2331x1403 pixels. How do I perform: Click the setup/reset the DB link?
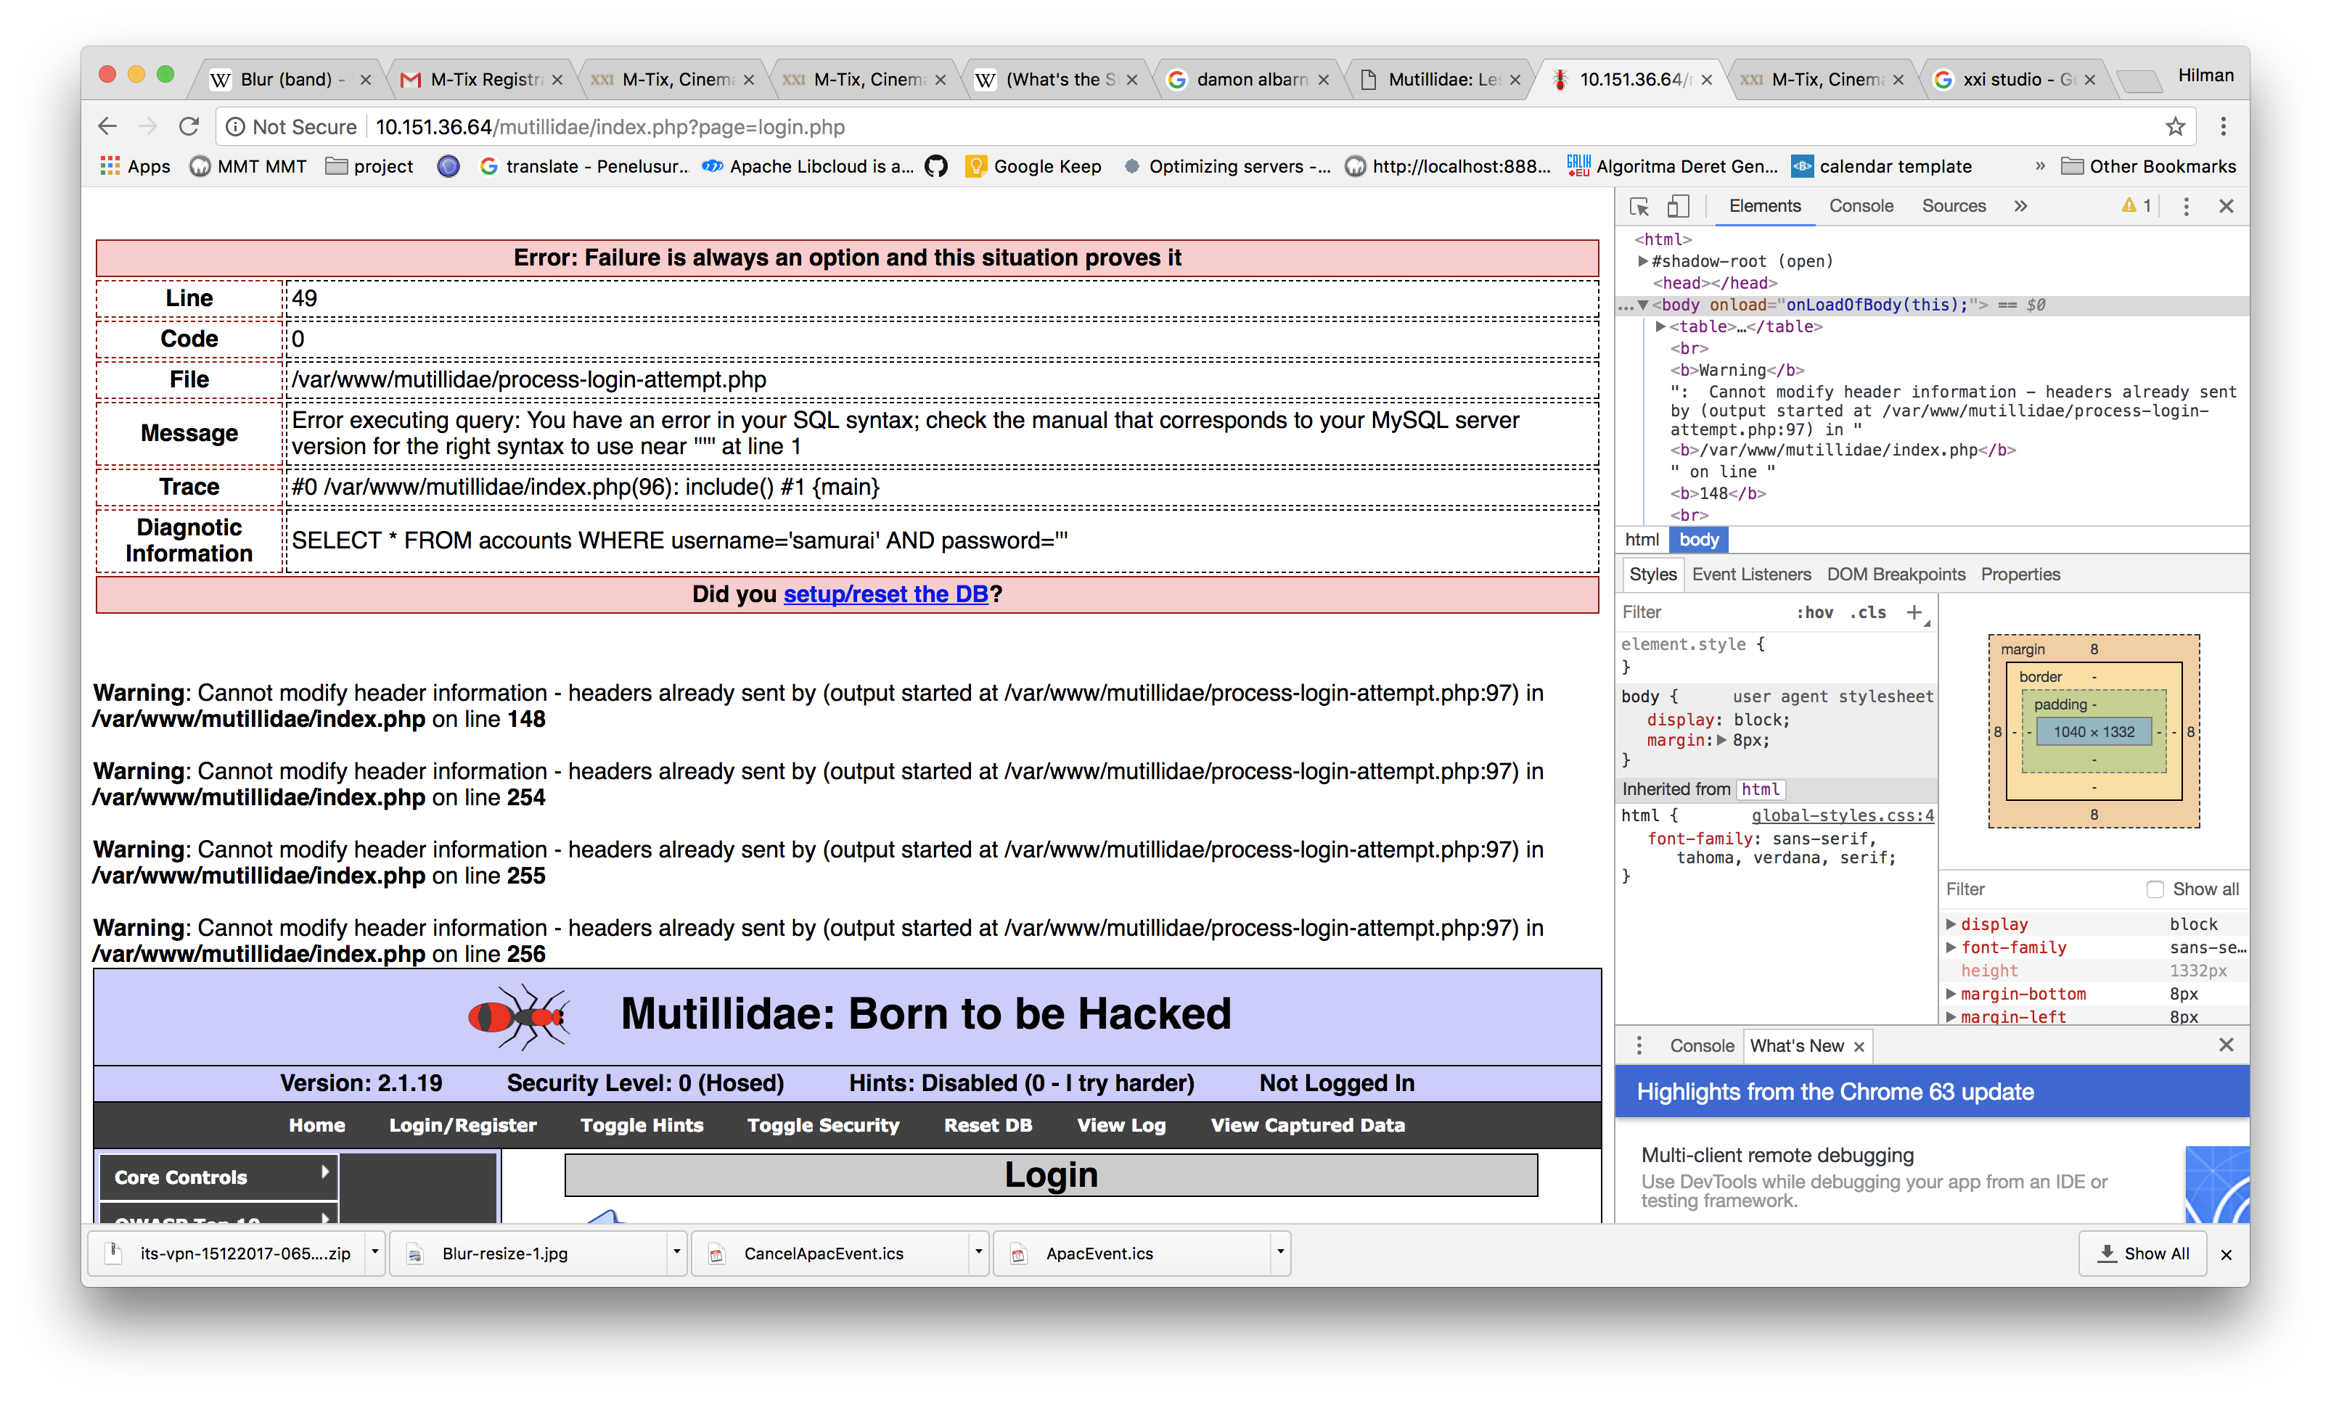tap(885, 593)
